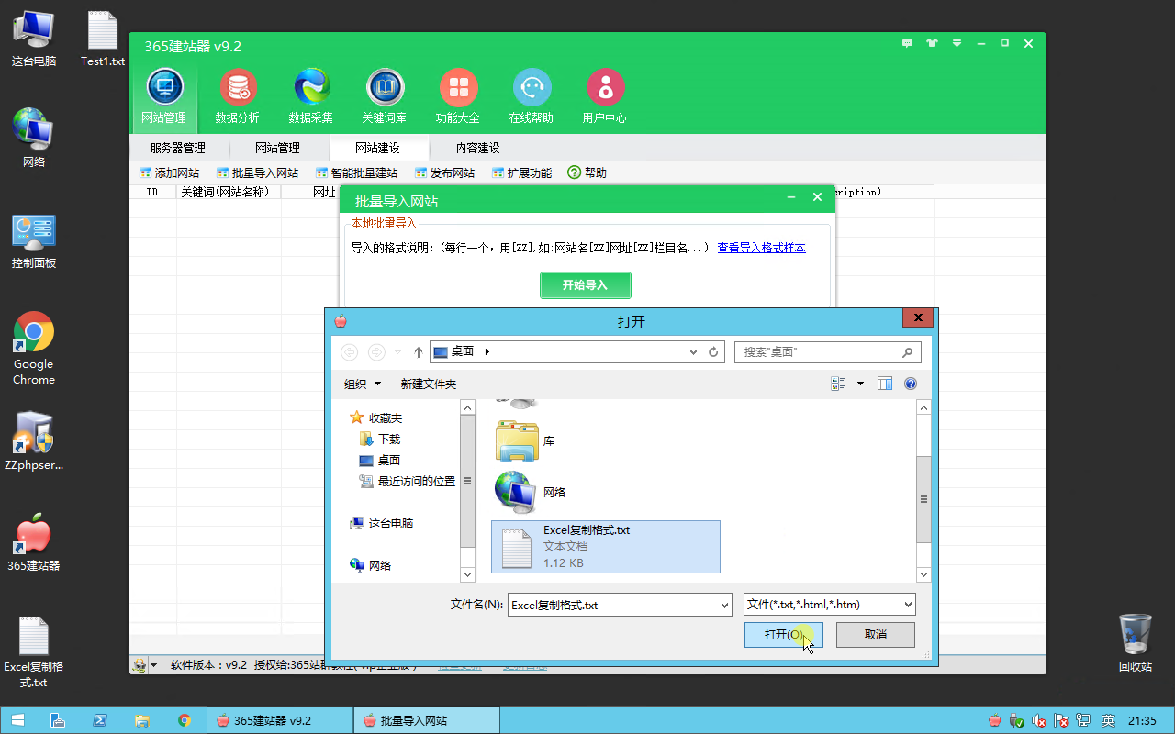The image size is (1175, 734).
Task: Open 查看导入格式样本 link
Action: point(762,248)
